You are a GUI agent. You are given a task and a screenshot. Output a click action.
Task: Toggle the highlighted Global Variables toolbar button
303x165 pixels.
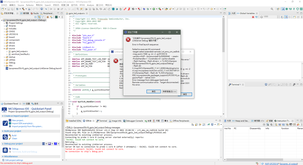tap(286, 17)
